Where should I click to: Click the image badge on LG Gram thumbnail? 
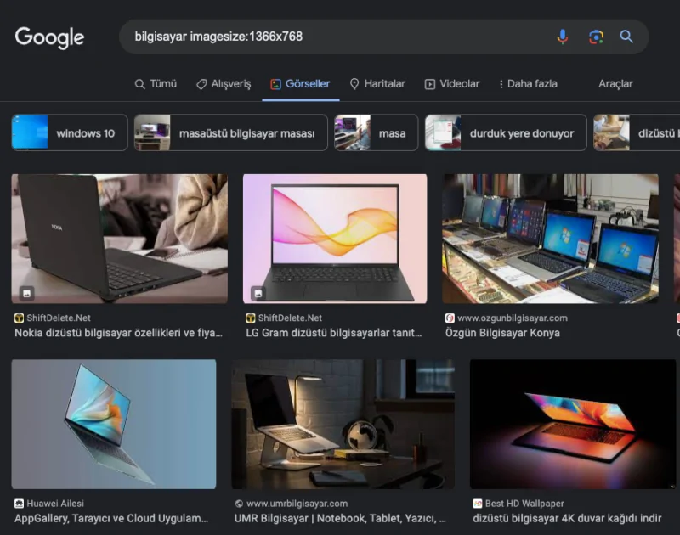[258, 293]
